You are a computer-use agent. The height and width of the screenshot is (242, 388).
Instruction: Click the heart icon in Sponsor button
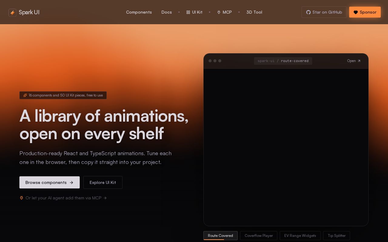[356, 12]
